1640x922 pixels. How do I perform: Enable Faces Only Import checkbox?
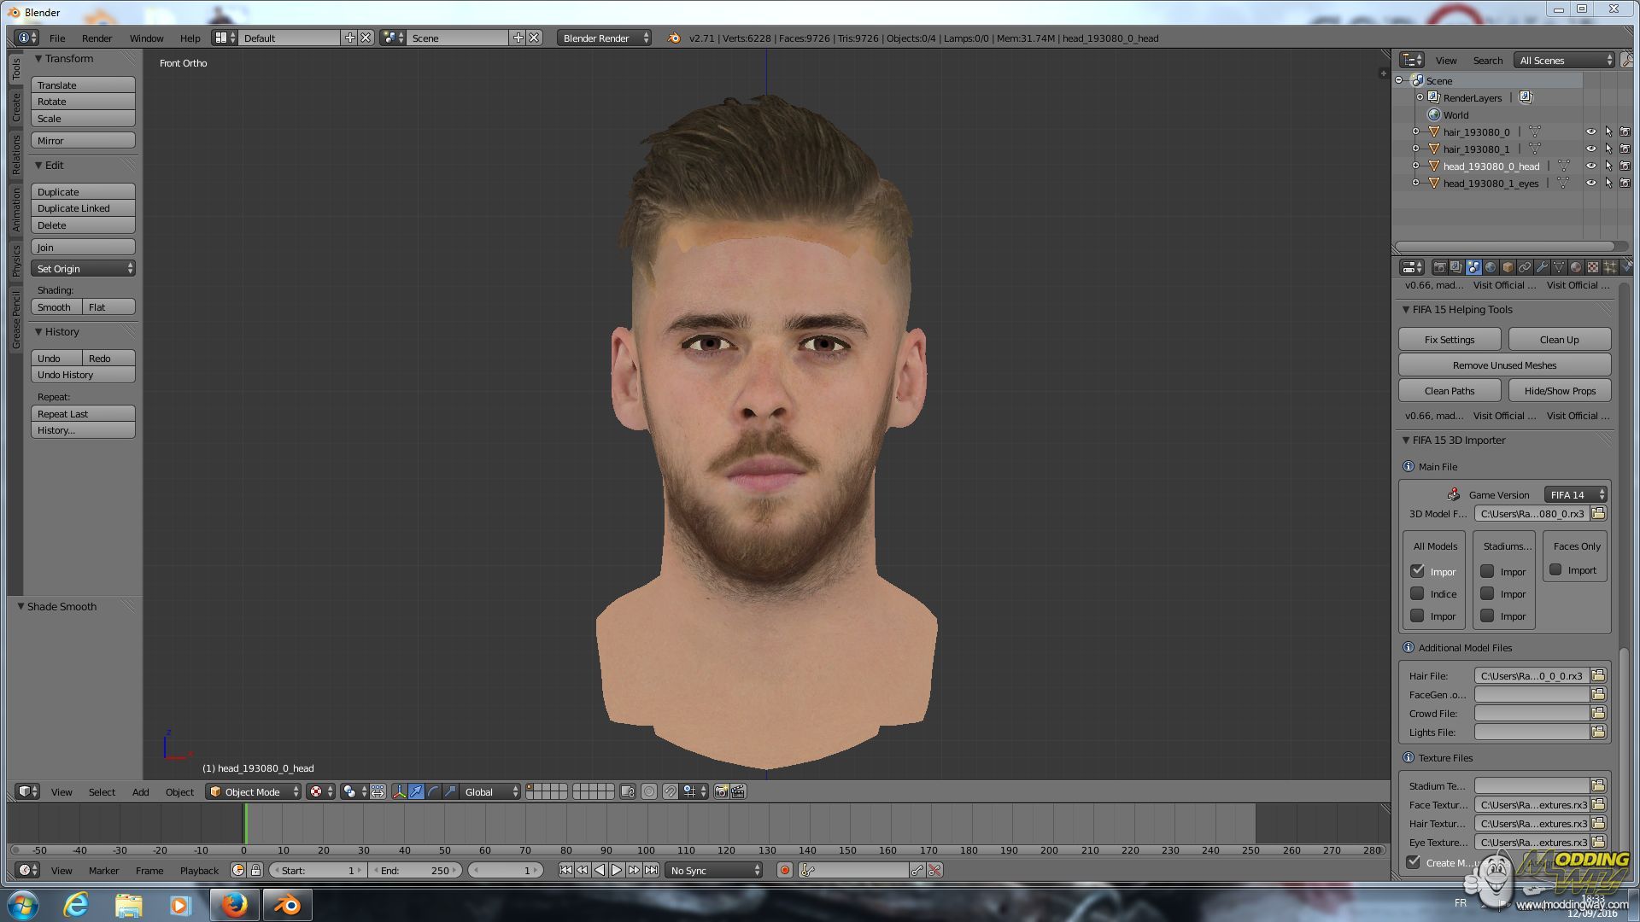1556,570
